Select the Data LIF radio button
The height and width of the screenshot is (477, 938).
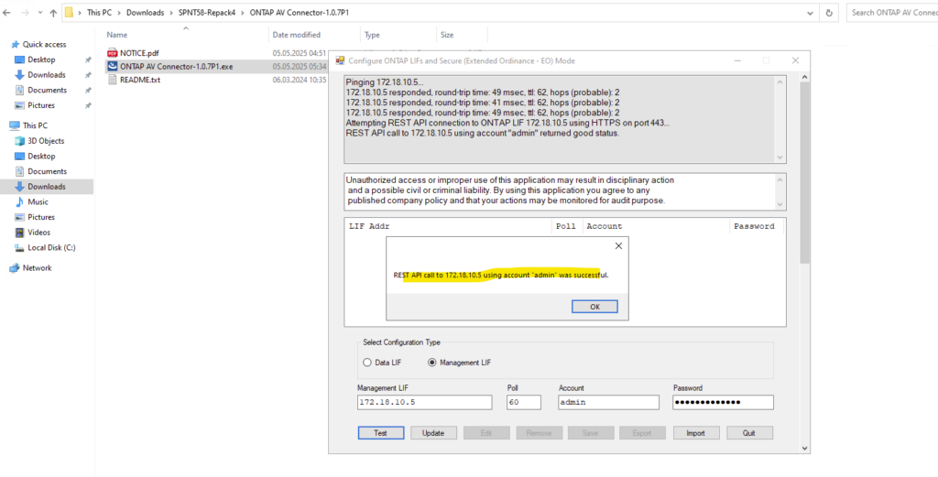point(367,363)
